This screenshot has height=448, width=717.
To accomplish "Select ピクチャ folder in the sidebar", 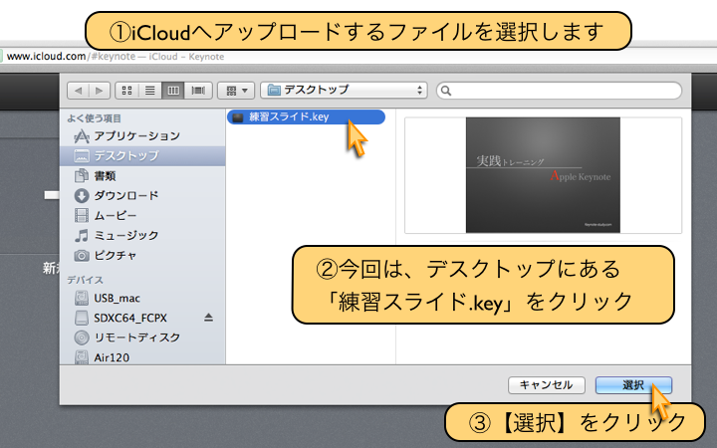I will pos(115,255).
